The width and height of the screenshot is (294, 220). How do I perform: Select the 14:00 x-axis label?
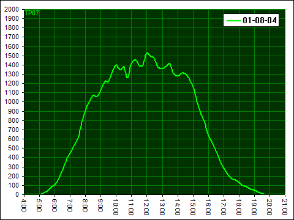tap(177, 207)
